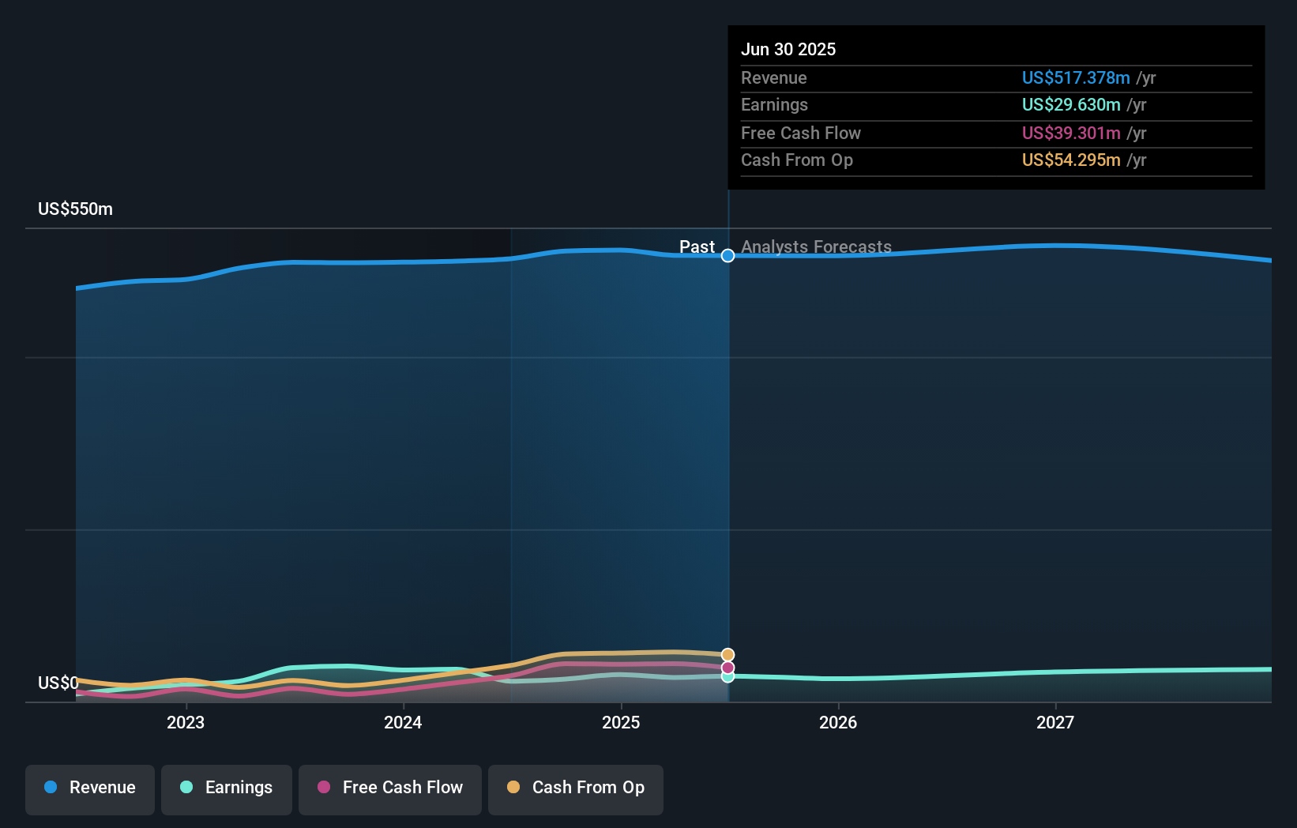1297x828 pixels.
Task: Click the Cash From Op legend color dot
Action: click(x=514, y=788)
